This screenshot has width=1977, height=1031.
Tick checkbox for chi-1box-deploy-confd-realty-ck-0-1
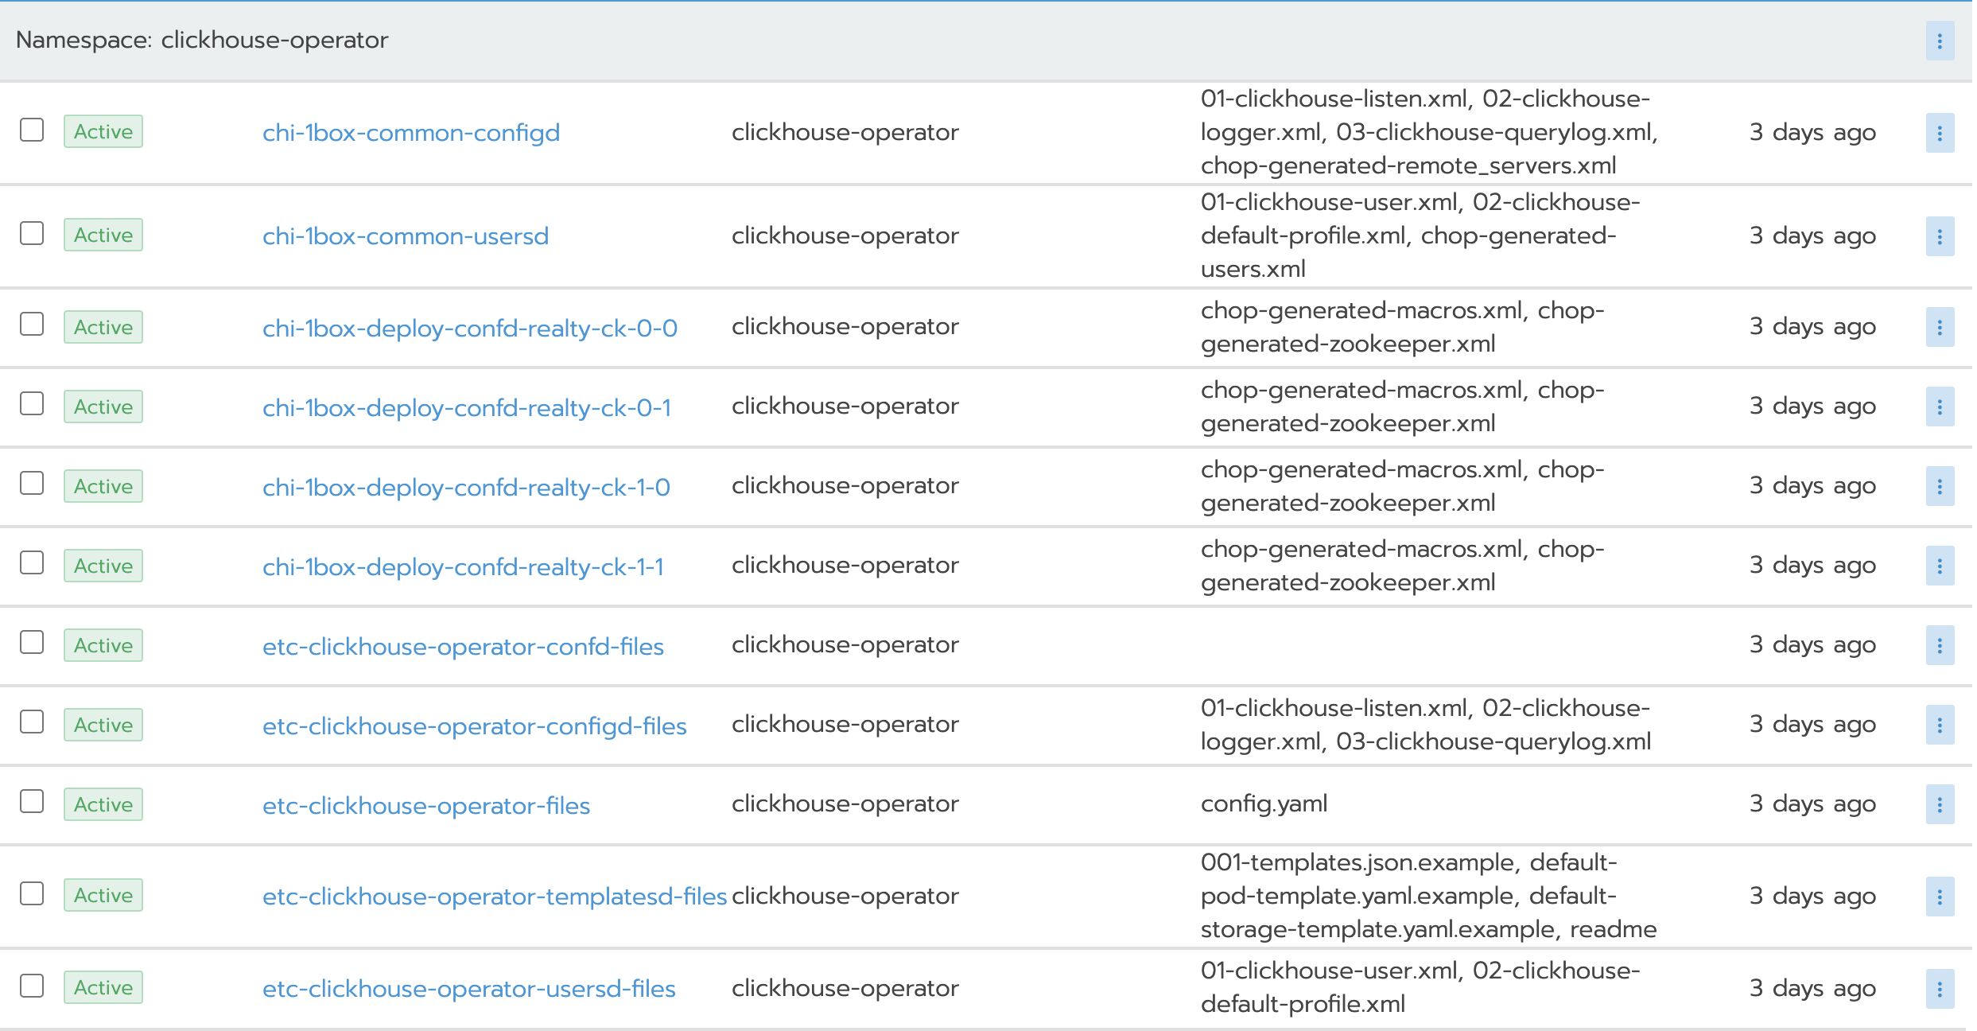(x=32, y=403)
